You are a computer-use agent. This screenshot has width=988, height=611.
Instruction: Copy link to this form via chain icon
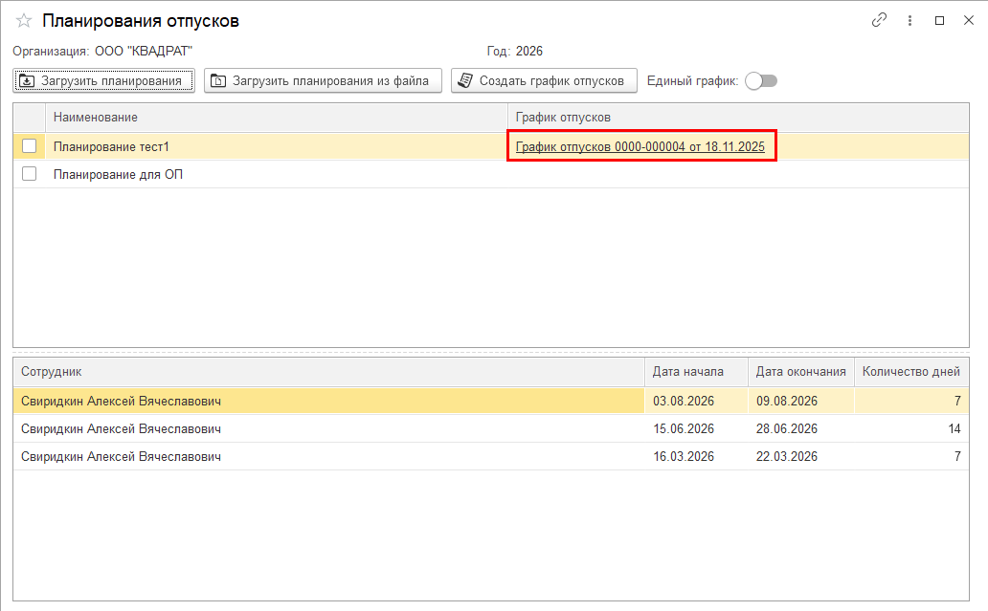879,20
